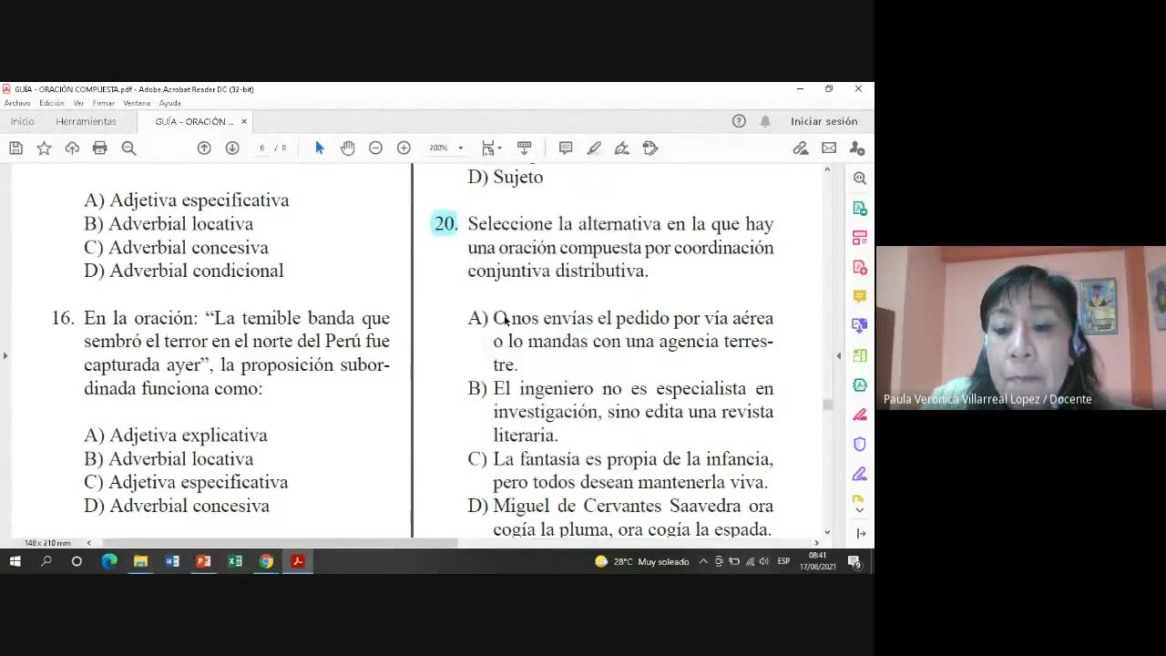The image size is (1166, 656).
Task: Open Organize Pages tool in right panel
Action: [x=859, y=238]
